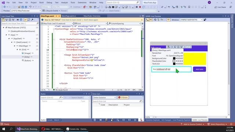This screenshot has height=132, width=235.
Task: Click todo entry field in preview
Action: tap(171, 69)
